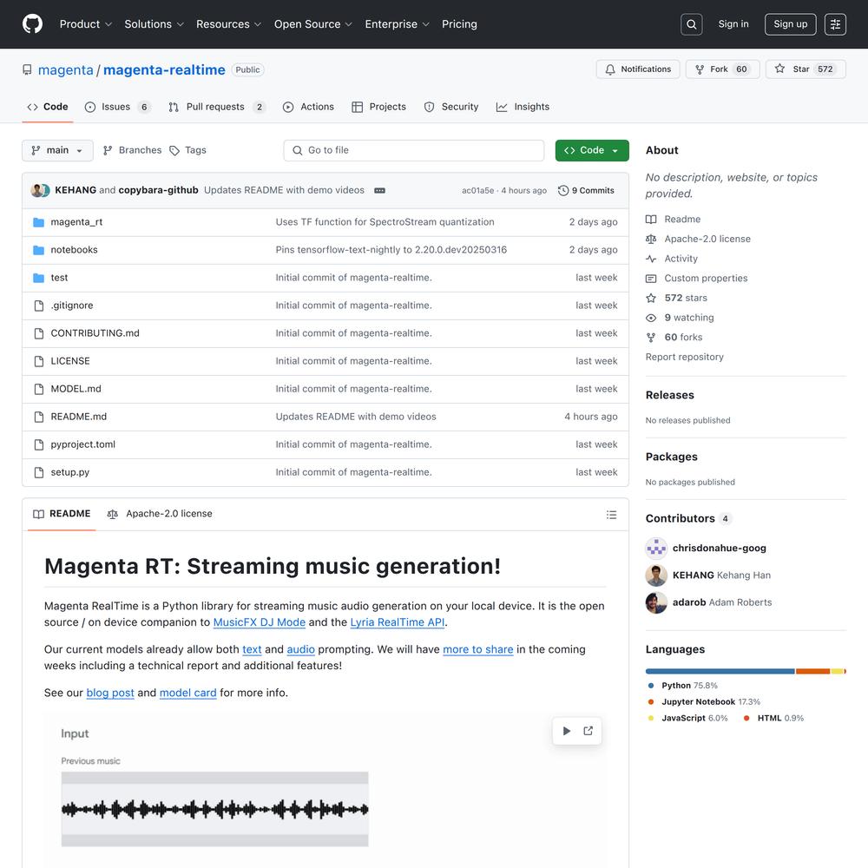Open the magenta owner link
Viewport: 868px width, 868px height.
(x=66, y=70)
